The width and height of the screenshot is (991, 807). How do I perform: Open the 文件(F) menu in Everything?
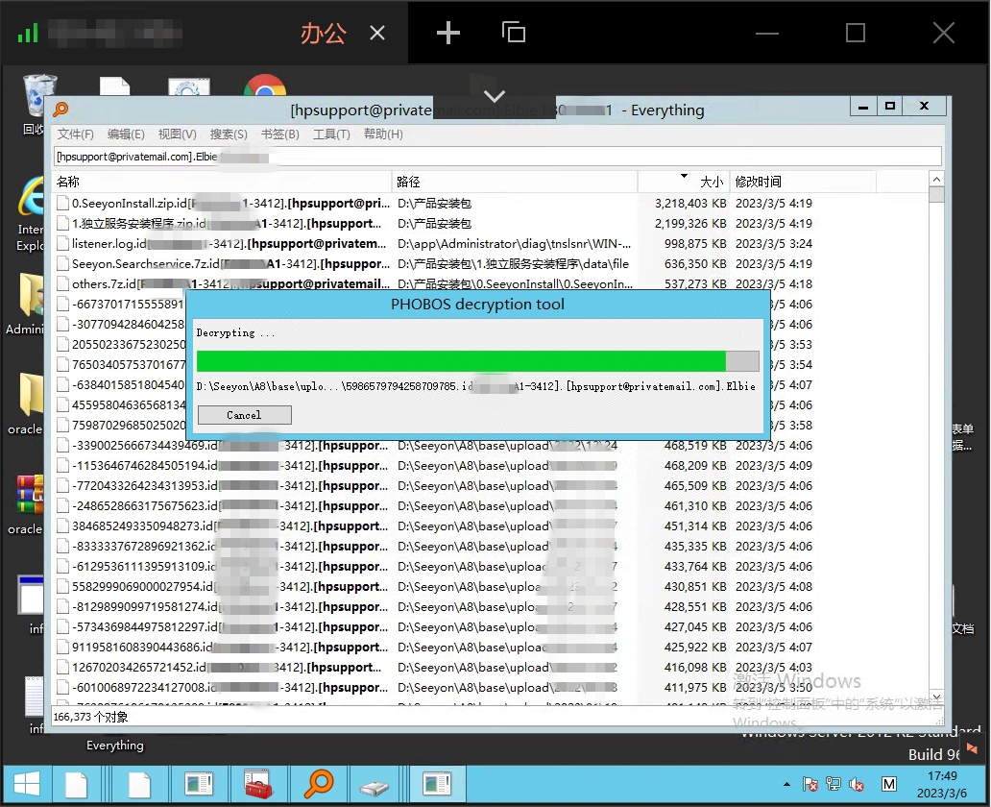[75, 134]
